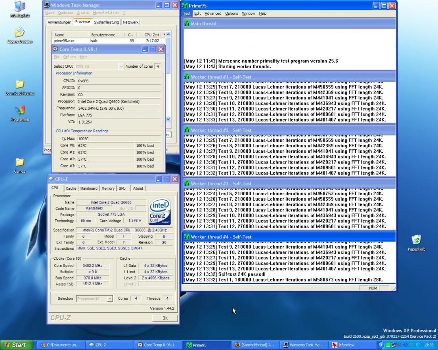Screen dimensions: 438x350
Task: Open Papierkorb recycle bin icon
Action: point(416,240)
